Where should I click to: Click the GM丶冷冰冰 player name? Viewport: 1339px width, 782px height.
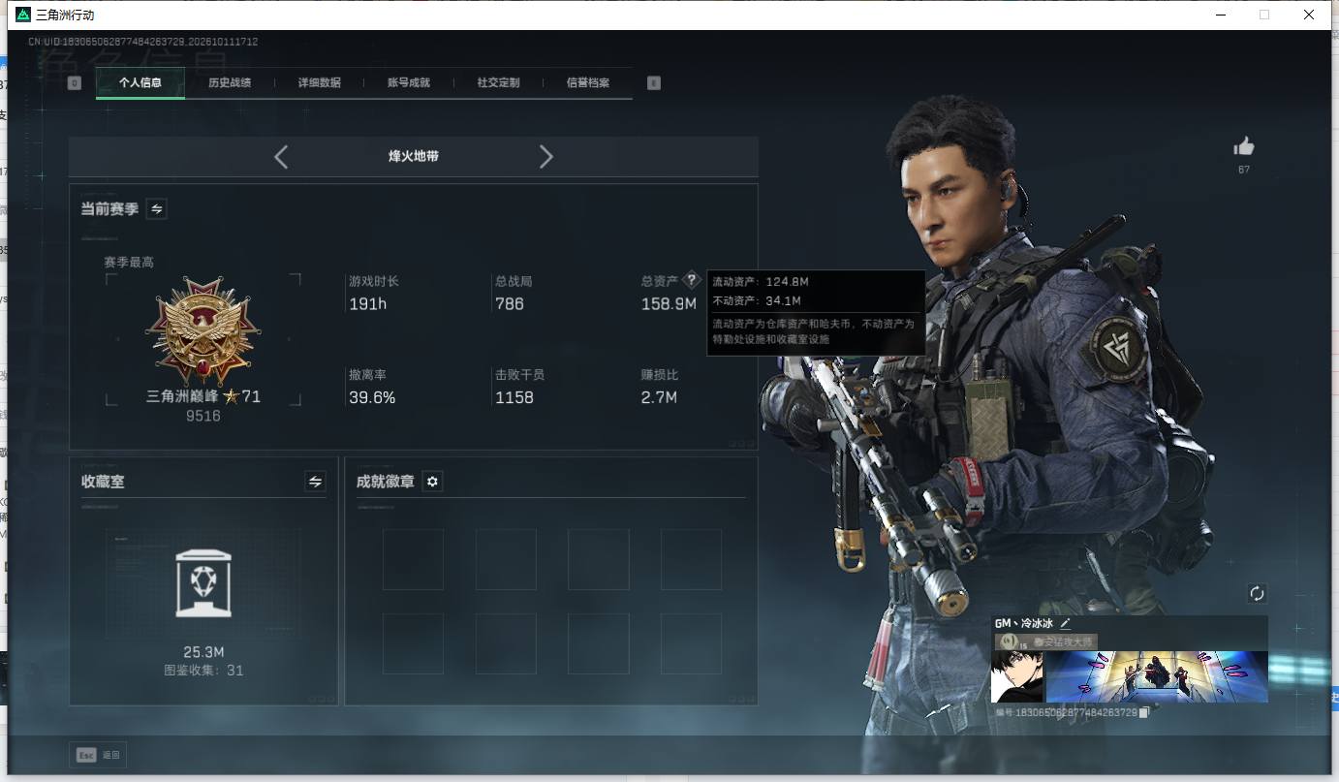point(1024,623)
